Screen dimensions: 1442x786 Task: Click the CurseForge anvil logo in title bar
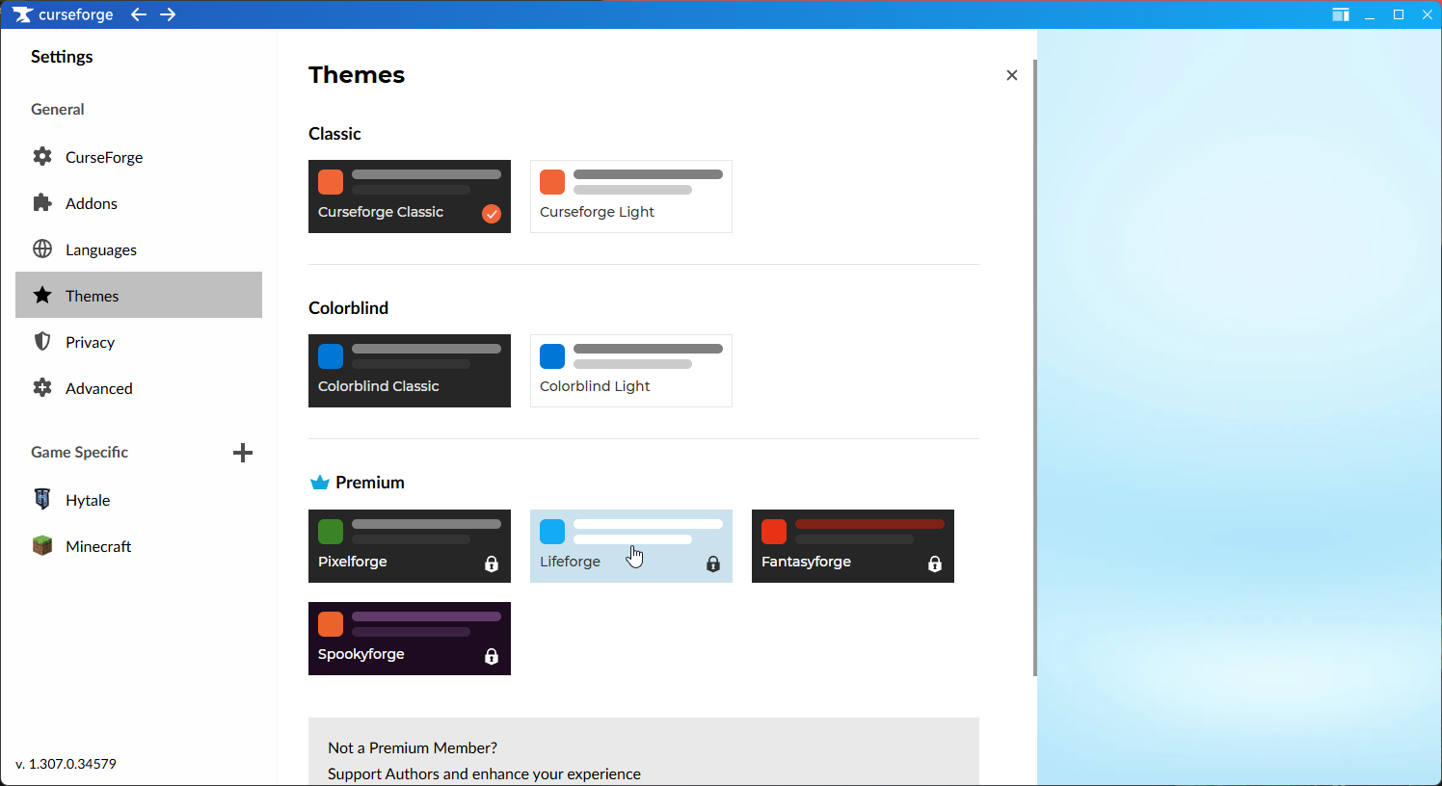tap(23, 14)
